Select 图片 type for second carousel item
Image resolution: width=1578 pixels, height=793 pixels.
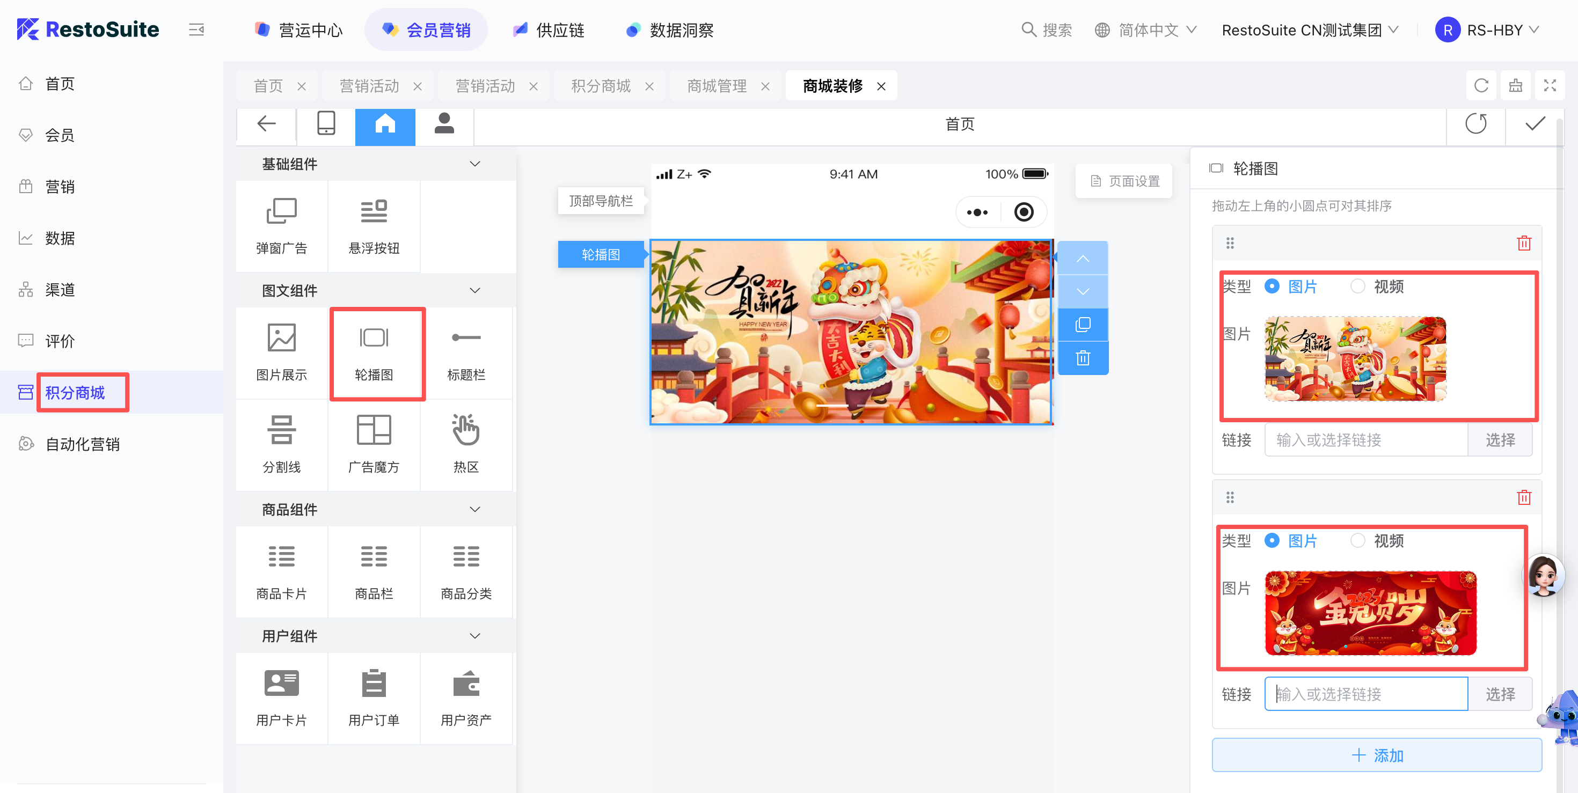click(x=1272, y=540)
